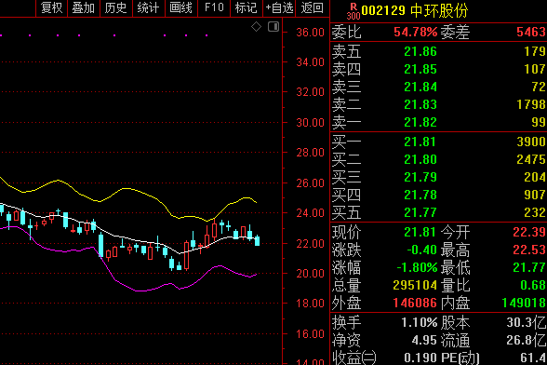Open the 复权 adjustment menu

click(51, 8)
